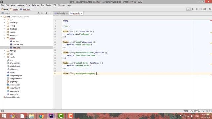Open Project panel gear settings

47,13
